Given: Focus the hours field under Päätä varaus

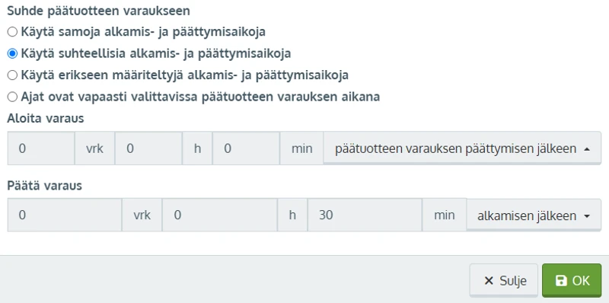Looking at the screenshot, I should click(x=220, y=215).
